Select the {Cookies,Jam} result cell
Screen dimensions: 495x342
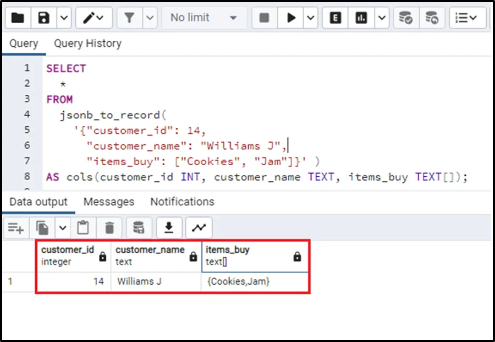(238, 281)
